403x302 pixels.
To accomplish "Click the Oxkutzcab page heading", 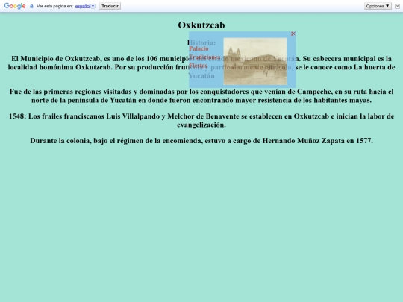I will point(201,25).
